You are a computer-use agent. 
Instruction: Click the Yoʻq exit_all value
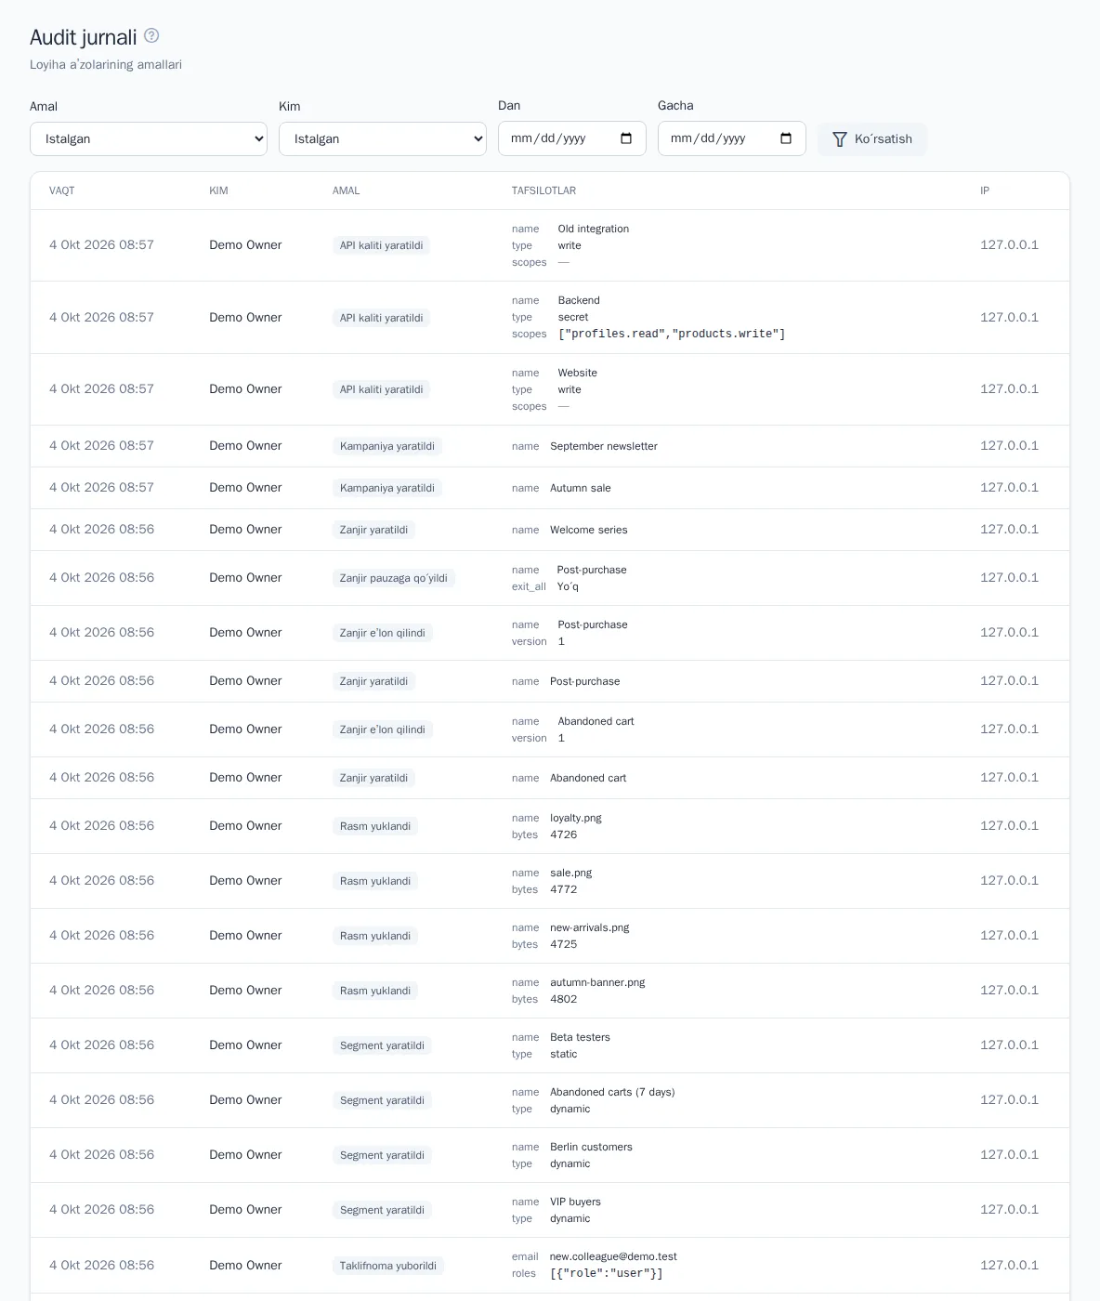pyautogui.click(x=568, y=586)
